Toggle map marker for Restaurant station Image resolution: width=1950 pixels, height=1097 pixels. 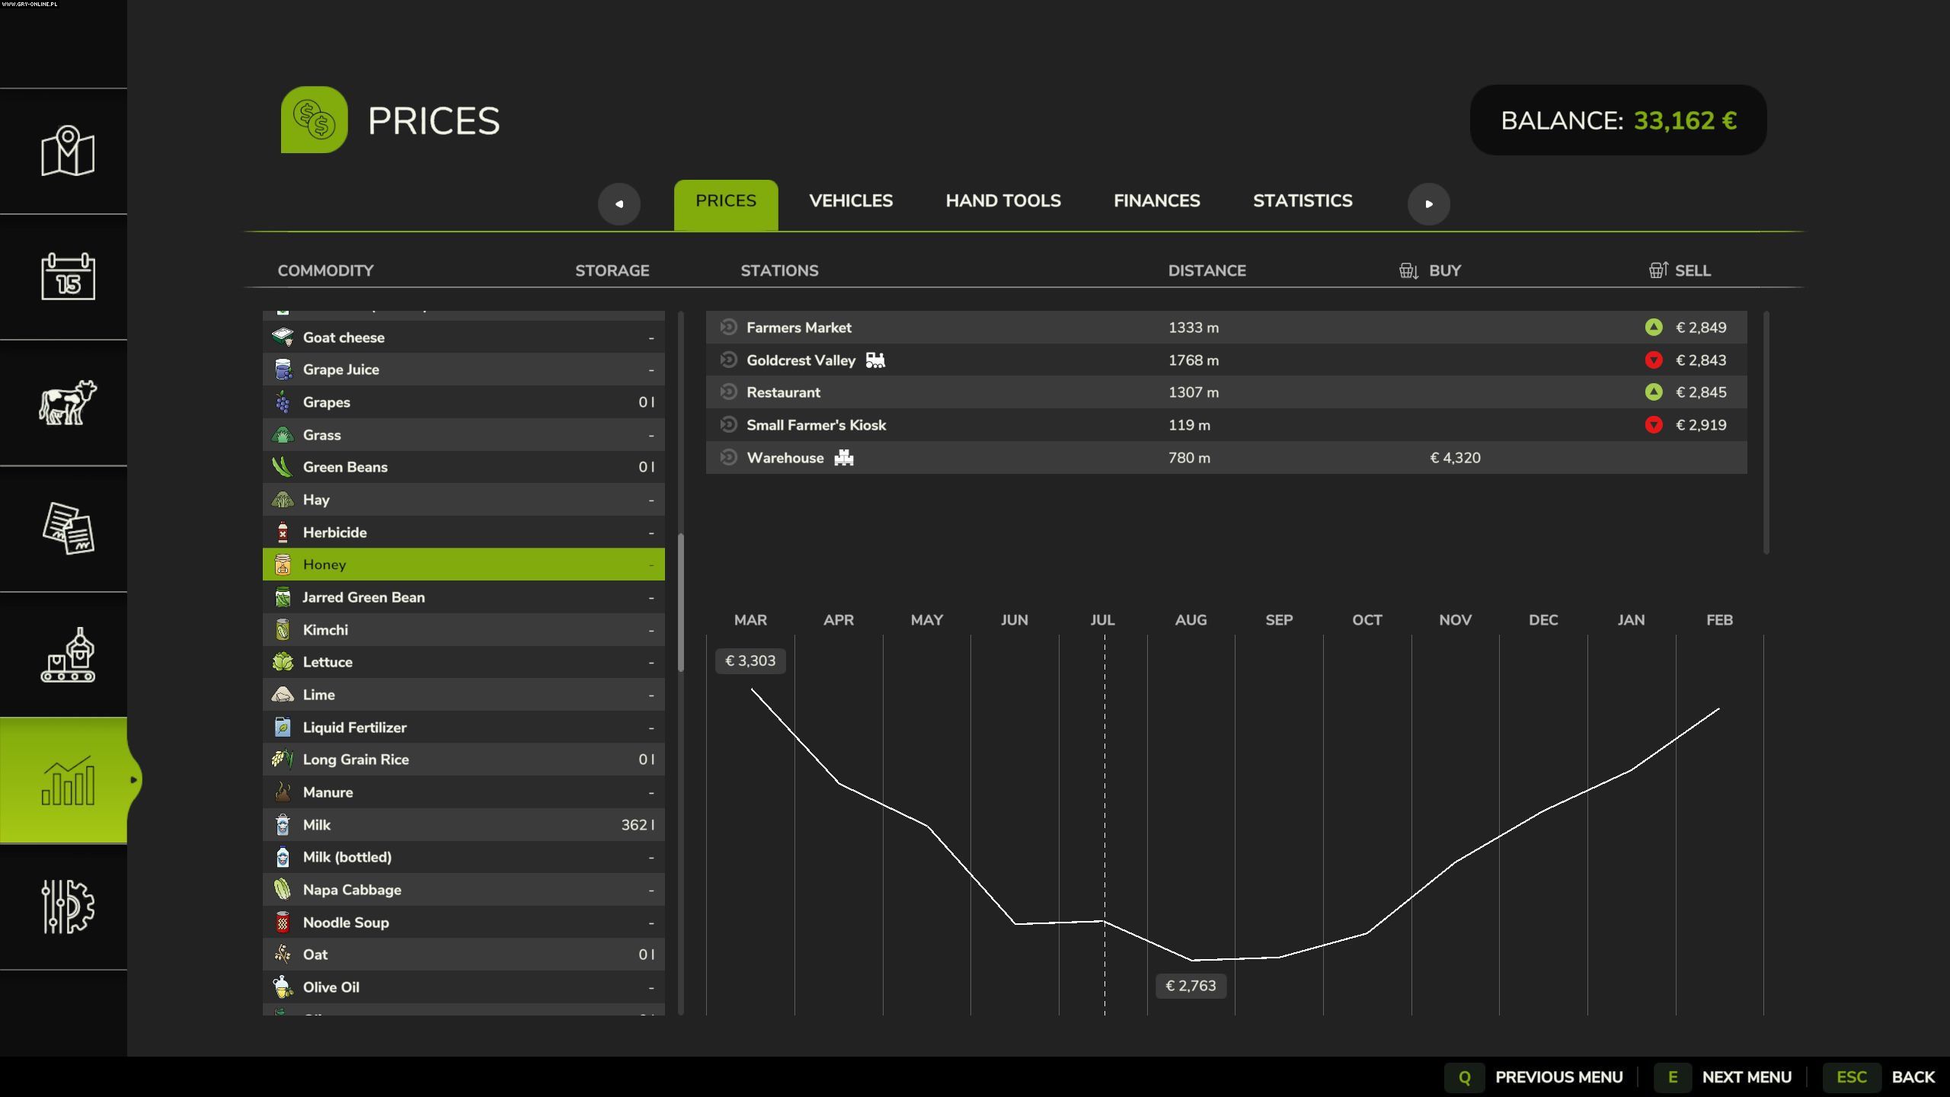[728, 392]
